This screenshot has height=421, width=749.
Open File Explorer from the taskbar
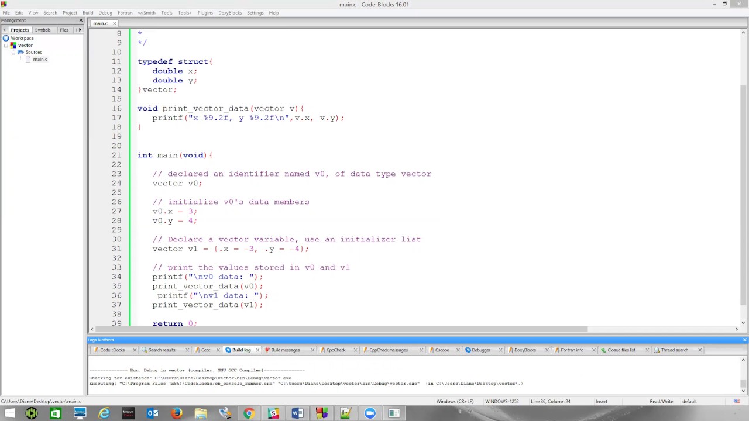(201, 413)
